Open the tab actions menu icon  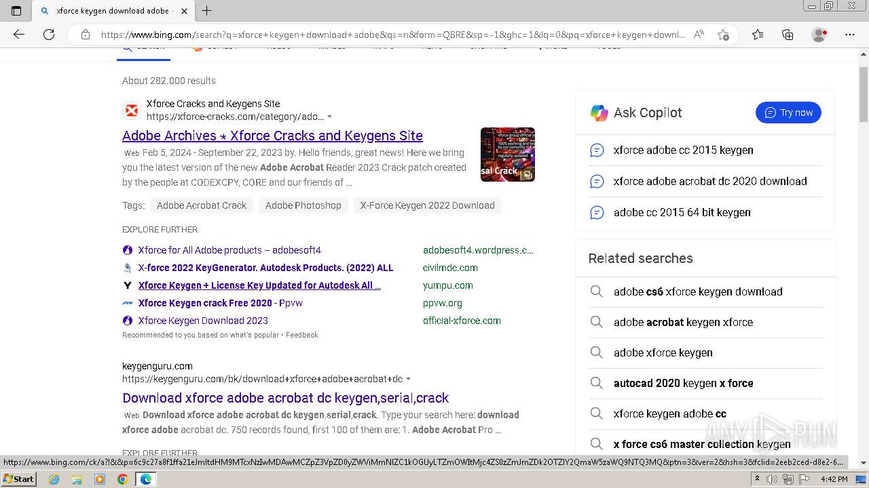coord(16,11)
